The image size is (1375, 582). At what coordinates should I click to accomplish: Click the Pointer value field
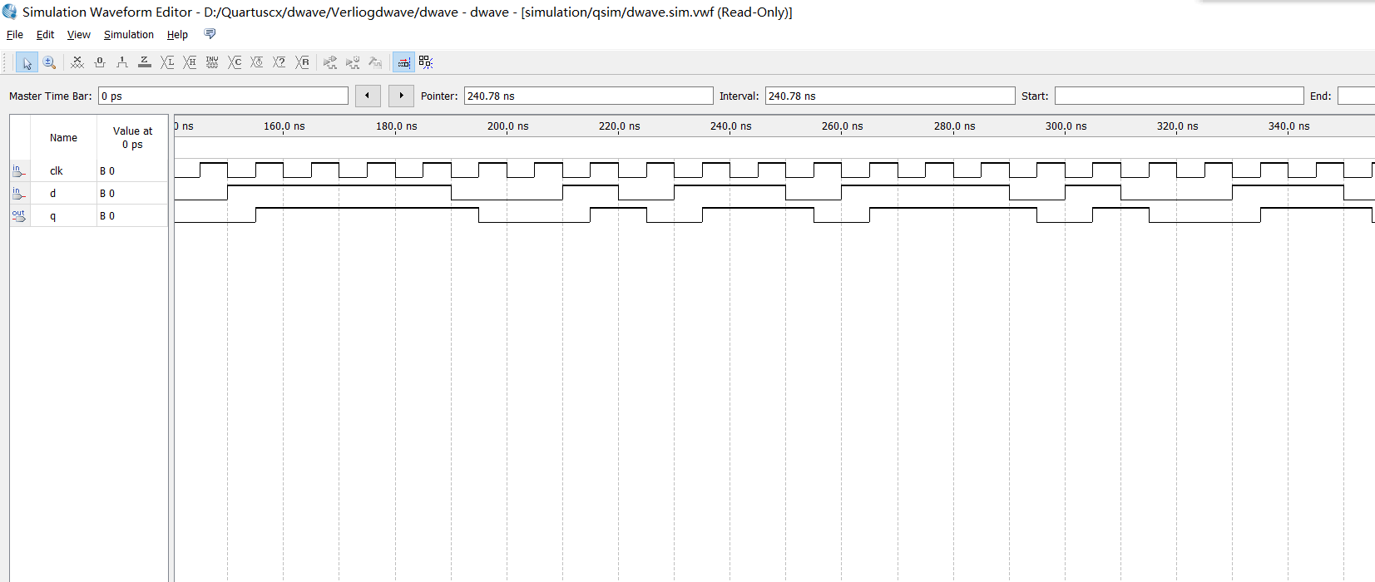click(x=588, y=96)
